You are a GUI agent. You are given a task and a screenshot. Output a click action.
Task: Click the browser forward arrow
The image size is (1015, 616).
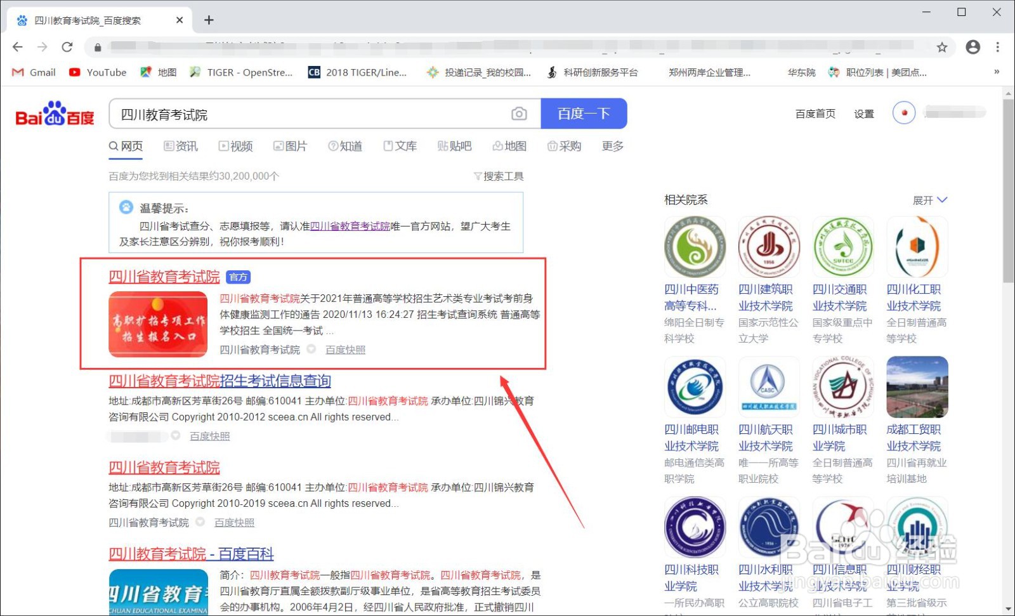pos(43,47)
